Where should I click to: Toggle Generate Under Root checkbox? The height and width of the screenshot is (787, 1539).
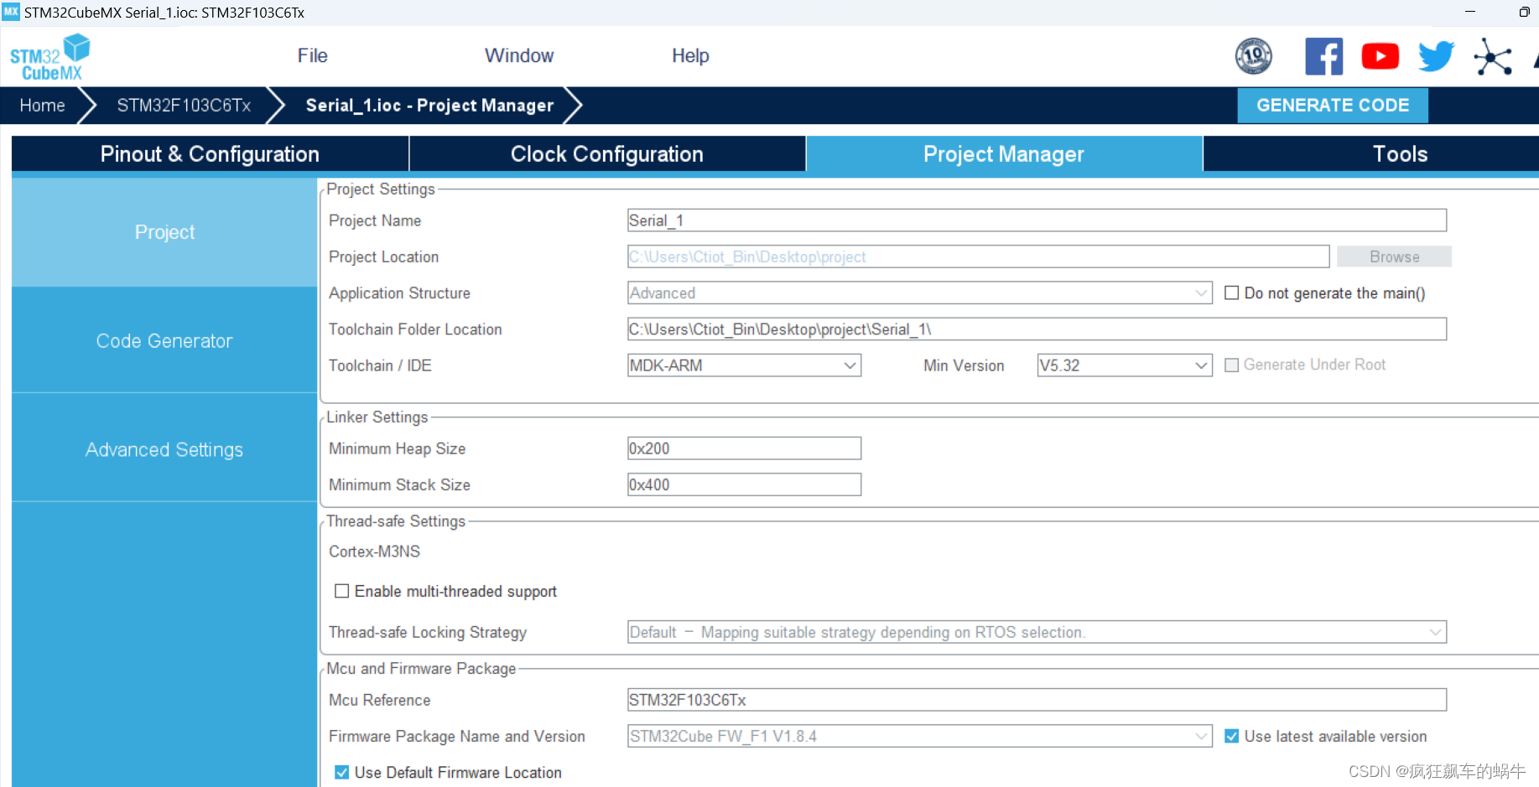pyautogui.click(x=1231, y=365)
